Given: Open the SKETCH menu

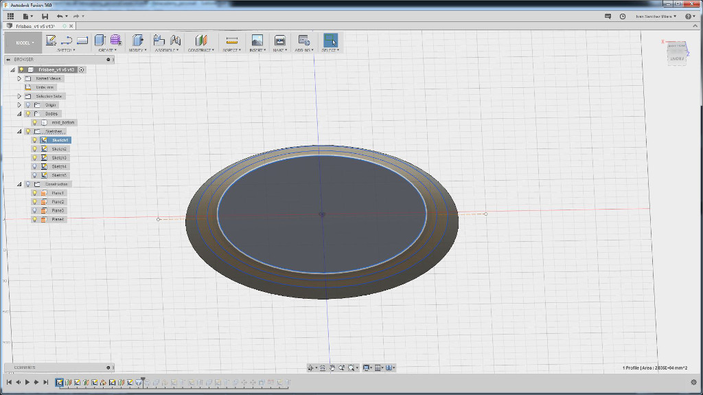Looking at the screenshot, I should coord(66,50).
